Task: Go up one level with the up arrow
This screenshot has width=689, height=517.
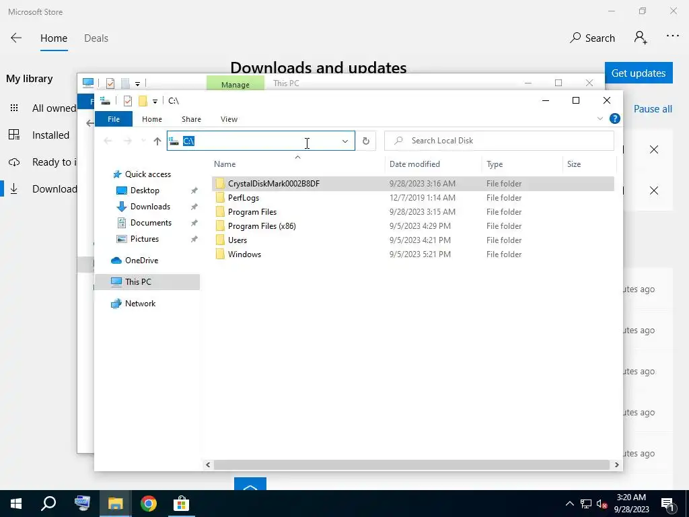Action: (x=157, y=141)
